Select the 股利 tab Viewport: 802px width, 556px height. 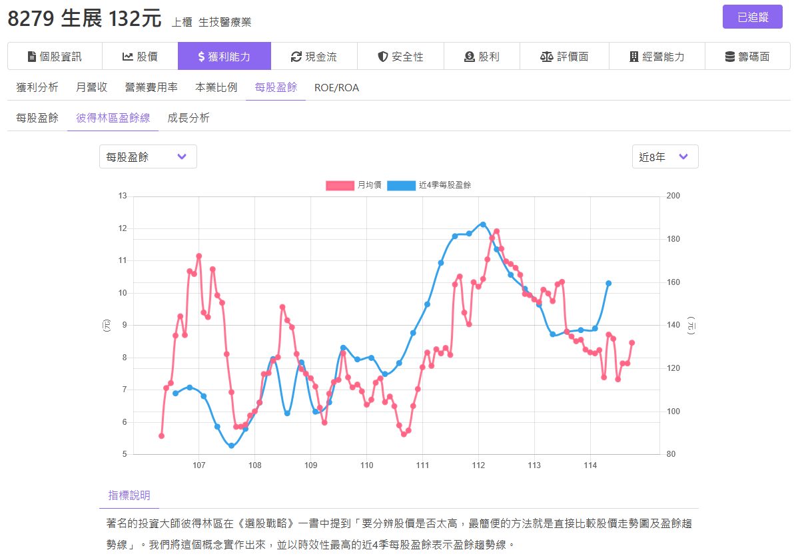coord(482,57)
